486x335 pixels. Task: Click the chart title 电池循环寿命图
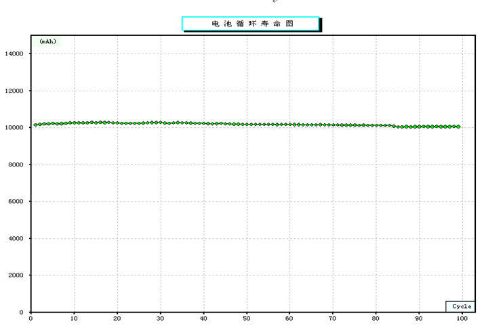(250, 24)
